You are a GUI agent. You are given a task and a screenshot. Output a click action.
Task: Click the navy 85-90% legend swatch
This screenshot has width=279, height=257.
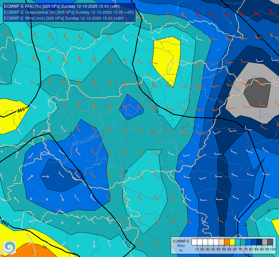coord(259,242)
